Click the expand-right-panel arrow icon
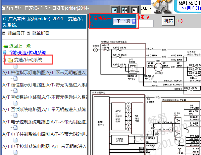Viewport: 201px width, 155px height. (115, 10)
